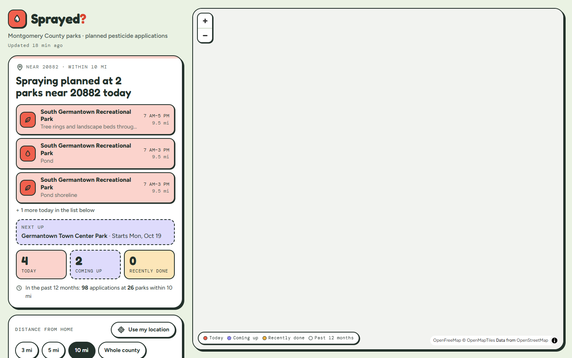This screenshot has width=572, height=358.
Task: Click the Recently Done count tile
Action: click(x=149, y=265)
